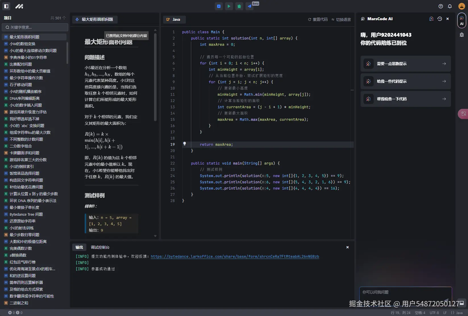Click the lightbulb hint on line 19
This screenshot has width=468, height=316.
[184, 144]
